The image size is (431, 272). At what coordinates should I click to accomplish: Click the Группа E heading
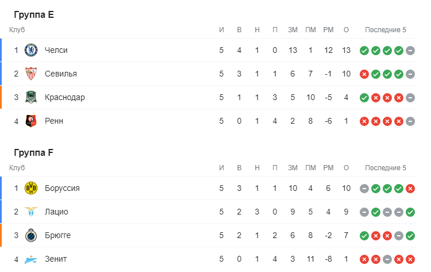click(34, 15)
